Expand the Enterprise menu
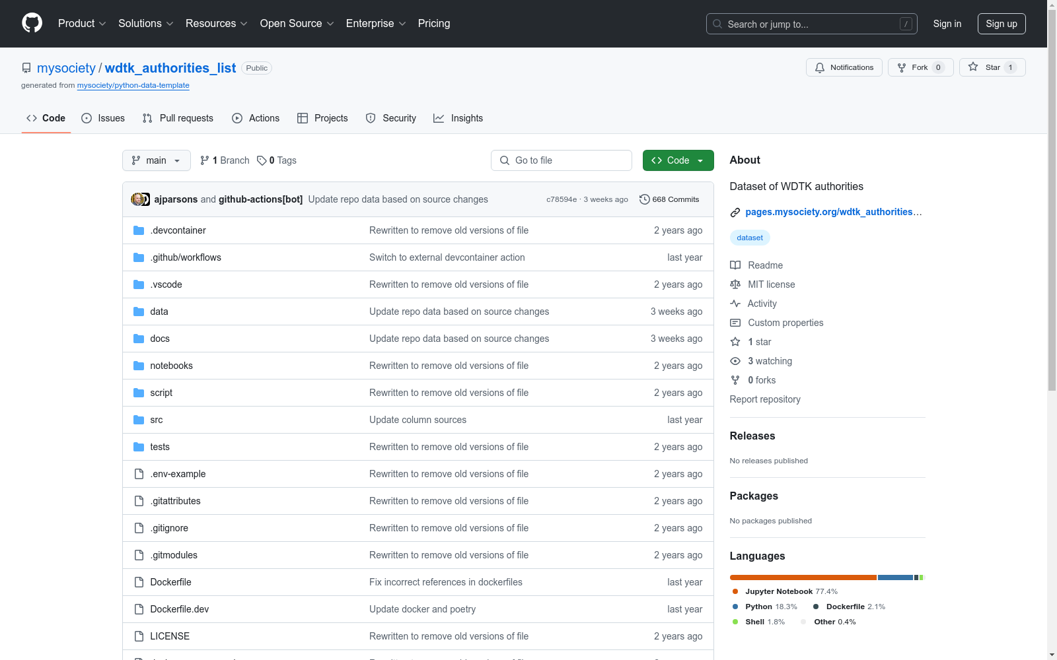Image resolution: width=1057 pixels, height=660 pixels. [376, 24]
